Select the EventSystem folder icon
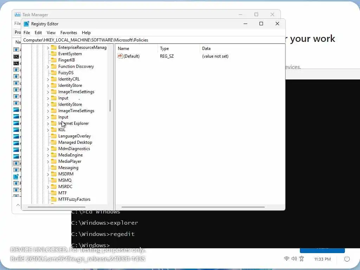 pyautogui.click(x=54, y=54)
